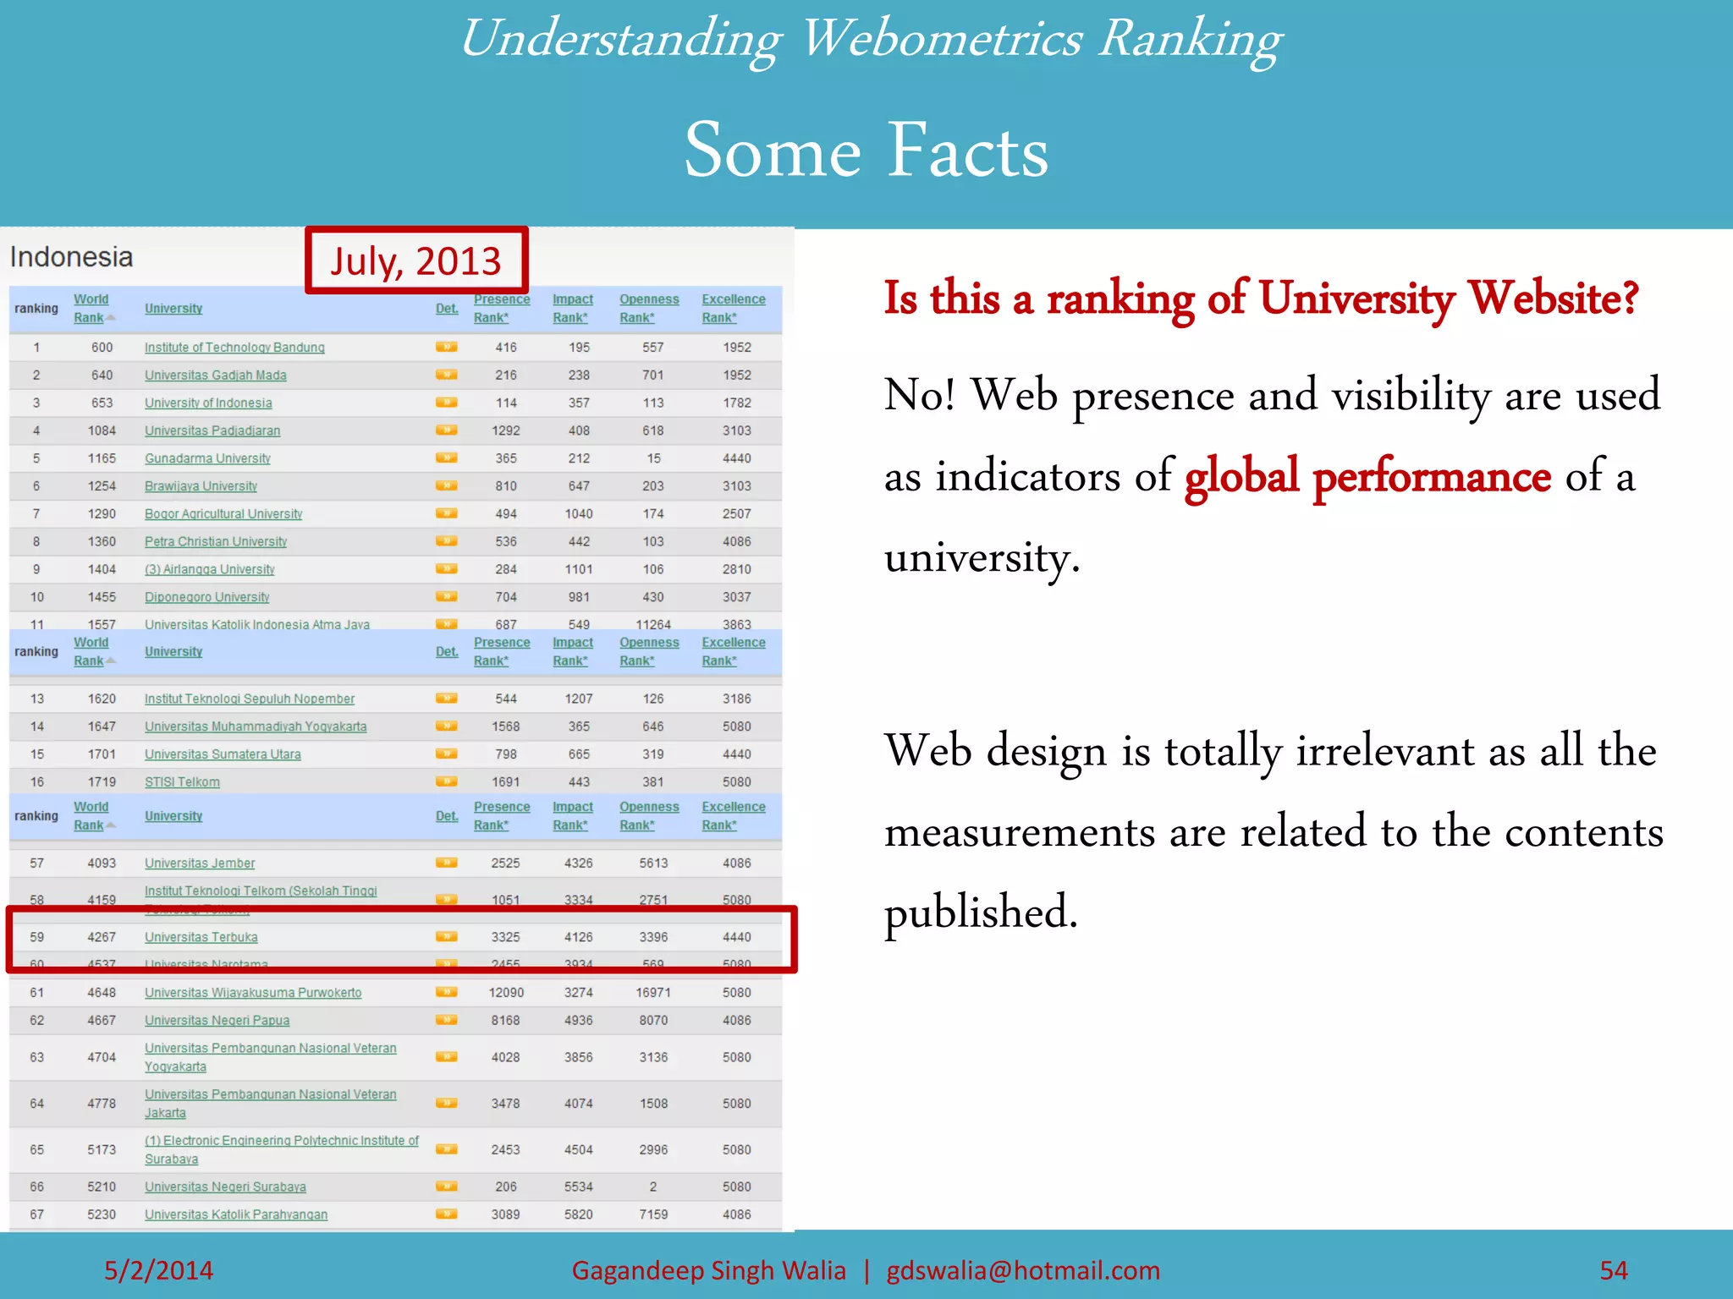Image resolution: width=1733 pixels, height=1299 pixels.
Task: Open Universitas Wijayakusuma Purwokerto link
Action: [253, 993]
